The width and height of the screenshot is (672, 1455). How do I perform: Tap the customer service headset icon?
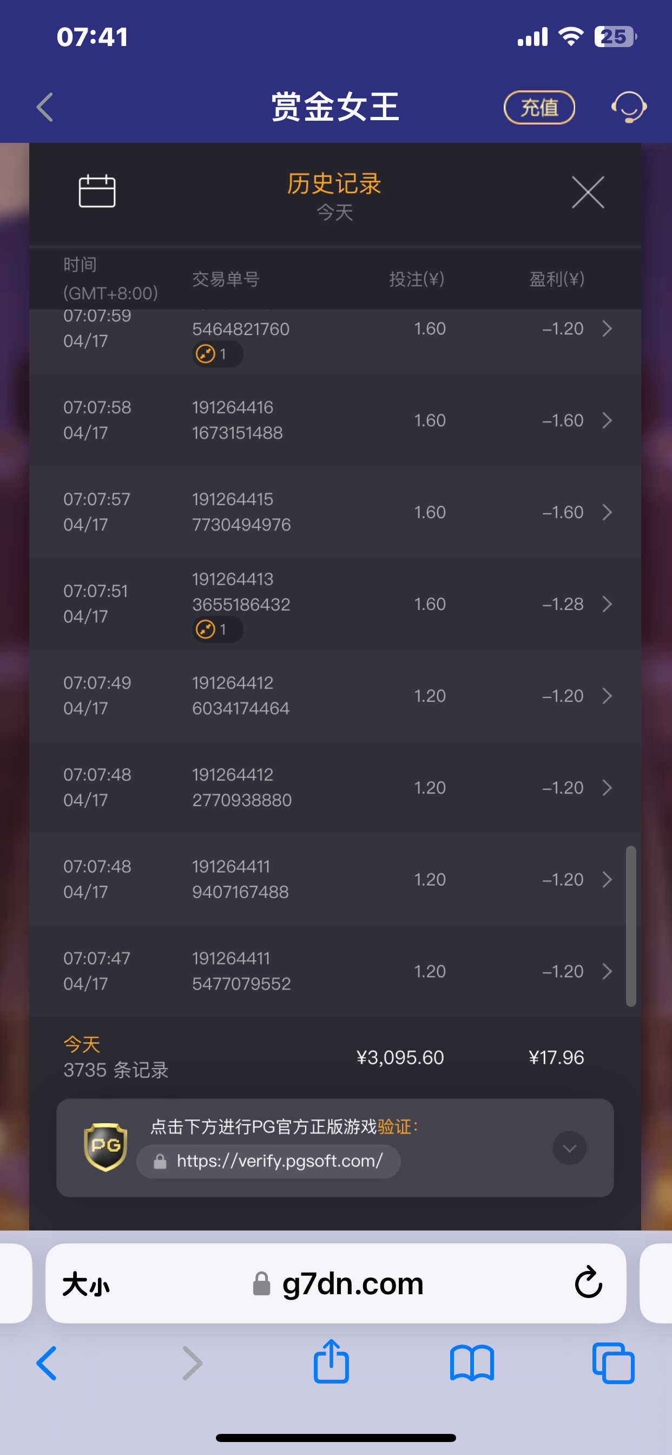click(629, 107)
